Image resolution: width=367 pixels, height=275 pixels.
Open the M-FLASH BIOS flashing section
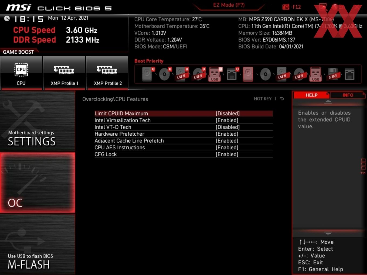pyautogui.click(x=38, y=244)
